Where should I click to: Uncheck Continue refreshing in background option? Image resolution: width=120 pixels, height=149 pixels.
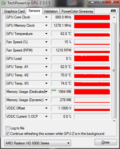point(7,134)
